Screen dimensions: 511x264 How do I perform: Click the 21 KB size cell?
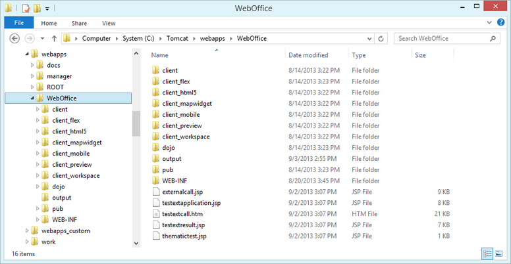point(442,214)
